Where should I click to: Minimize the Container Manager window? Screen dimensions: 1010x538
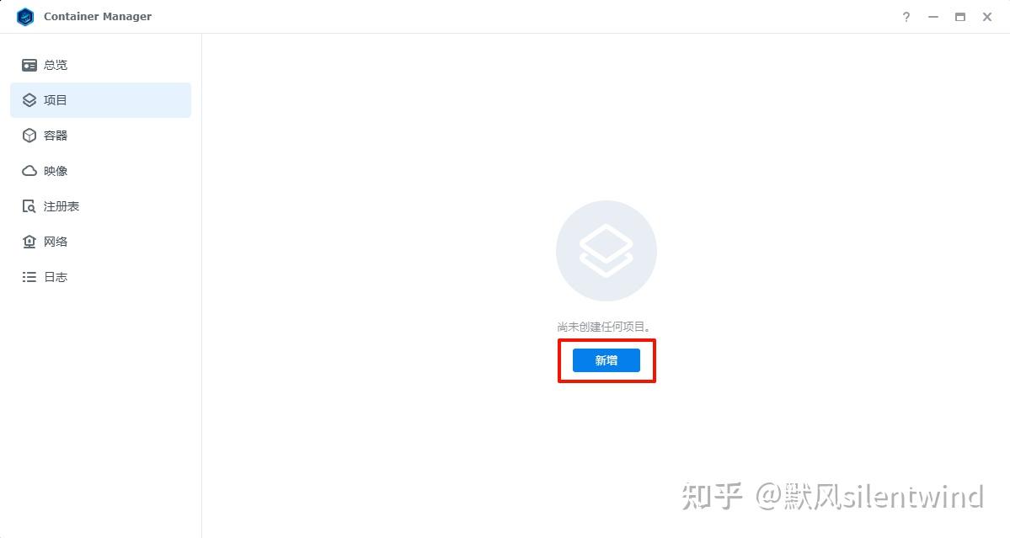click(933, 17)
